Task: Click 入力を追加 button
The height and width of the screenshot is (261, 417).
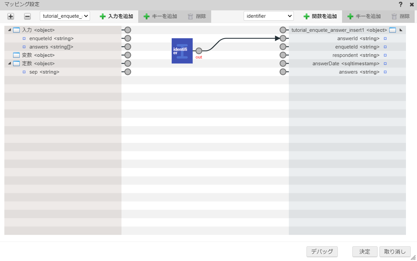Action: coord(116,16)
